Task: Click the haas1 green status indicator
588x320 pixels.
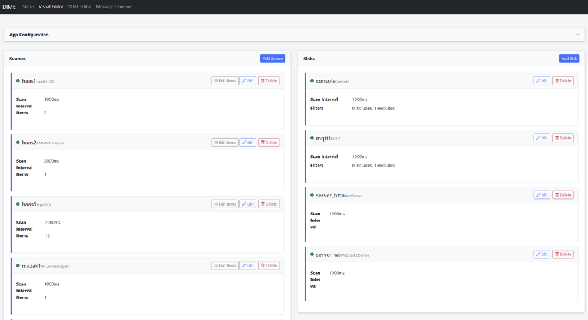Action: [18, 81]
